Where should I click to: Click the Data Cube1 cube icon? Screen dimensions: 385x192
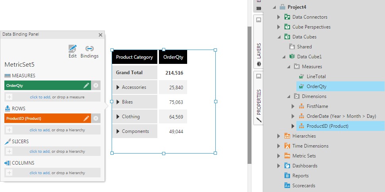[x=292, y=57]
